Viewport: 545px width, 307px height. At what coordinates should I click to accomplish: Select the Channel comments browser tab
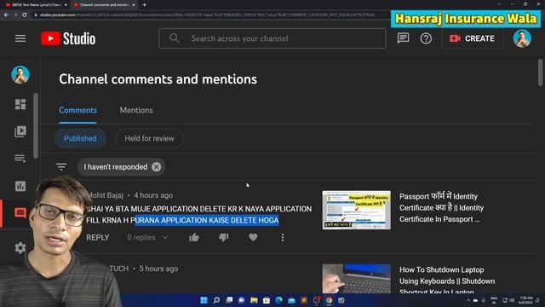click(x=104, y=5)
